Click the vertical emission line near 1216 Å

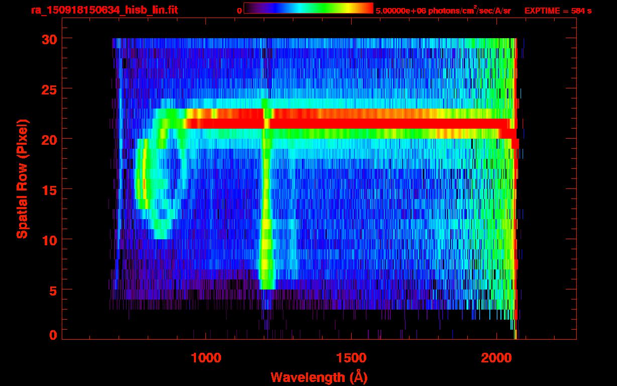[266, 201]
